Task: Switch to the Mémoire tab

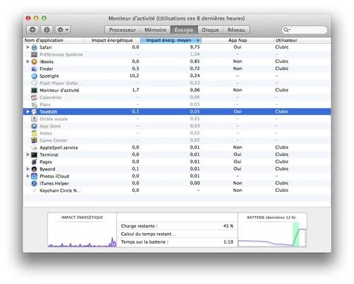Action: pos(156,30)
